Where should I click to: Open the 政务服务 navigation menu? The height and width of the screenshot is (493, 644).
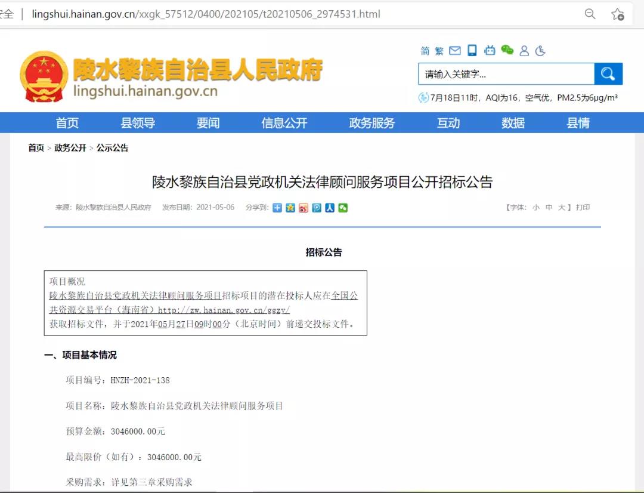point(372,123)
